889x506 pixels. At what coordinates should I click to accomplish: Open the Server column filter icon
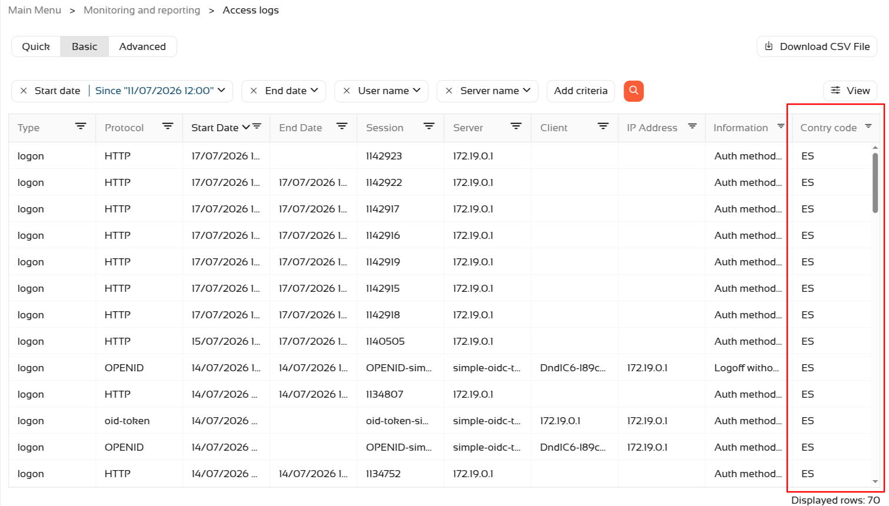[x=516, y=126]
